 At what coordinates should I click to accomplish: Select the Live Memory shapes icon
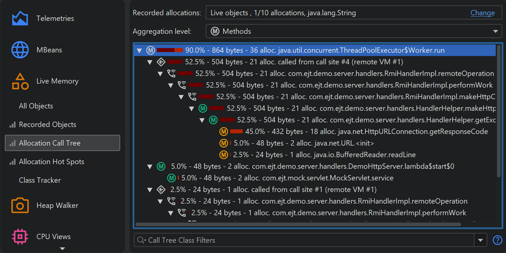click(20, 81)
